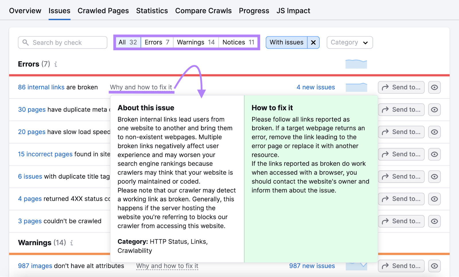Toggle eye icon for incorrect pages row

[x=434, y=154]
